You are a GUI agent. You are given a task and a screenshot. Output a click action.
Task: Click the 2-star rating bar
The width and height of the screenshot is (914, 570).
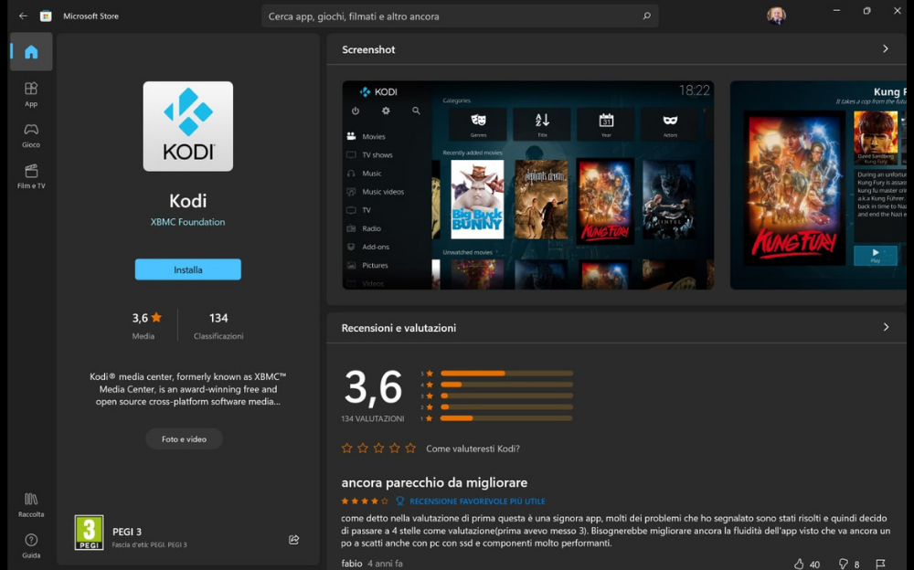(x=506, y=406)
